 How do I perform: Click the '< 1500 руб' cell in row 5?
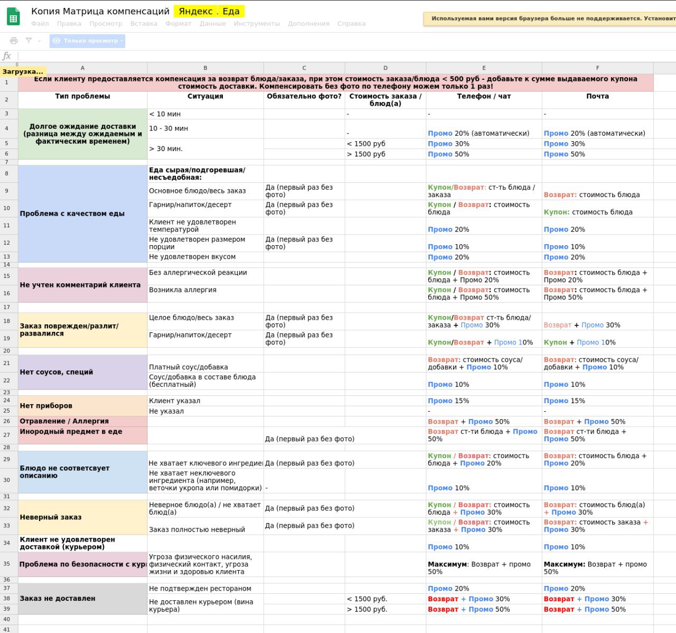pyautogui.click(x=386, y=144)
